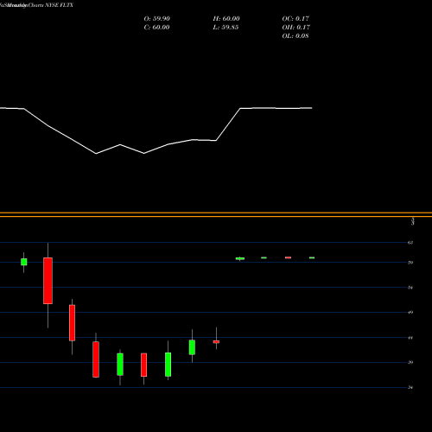Click the "O: 59.90" open price value
This screenshot has width=432, height=432.
pos(157,18)
